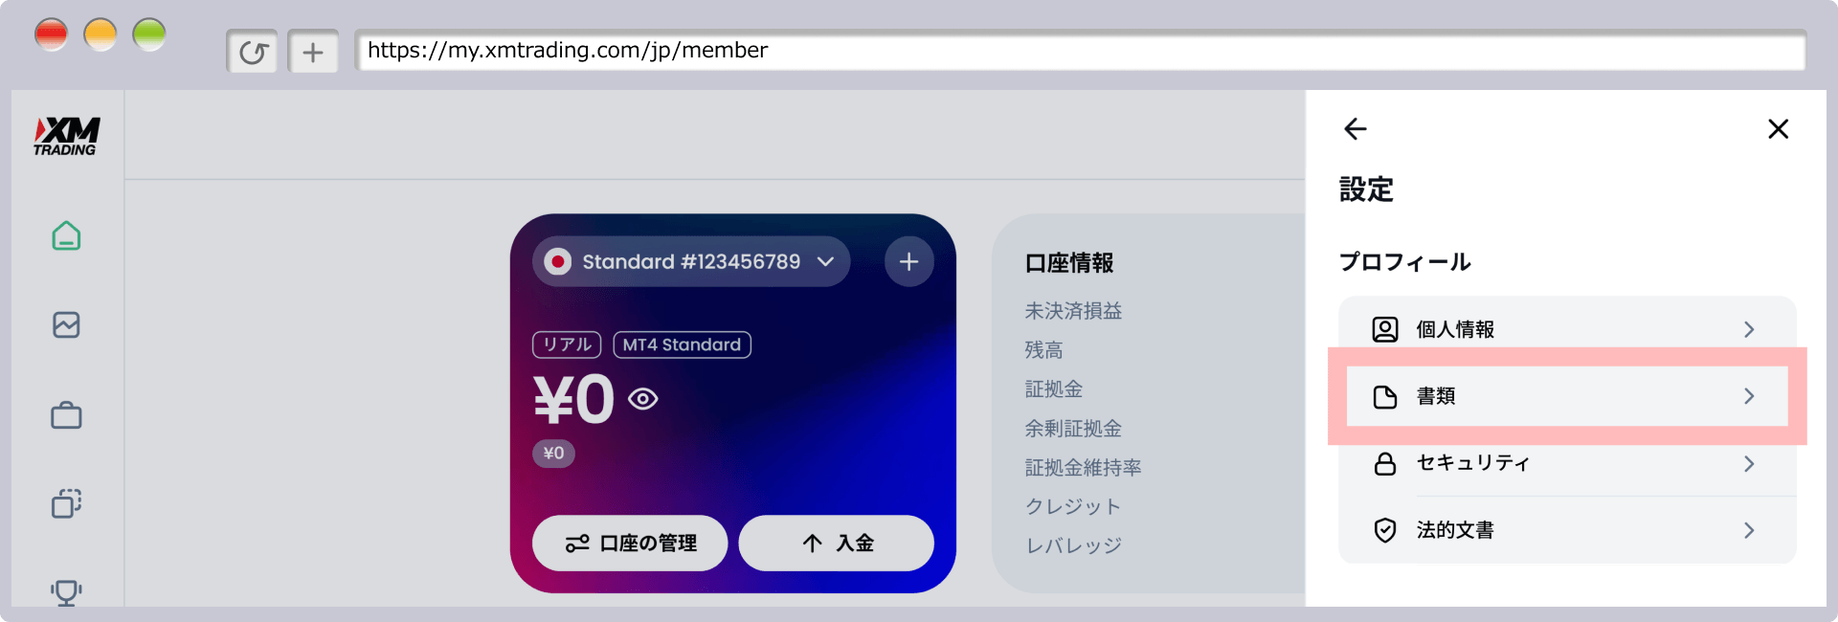Click the small ¥0 badge

(x=553, y=454)
